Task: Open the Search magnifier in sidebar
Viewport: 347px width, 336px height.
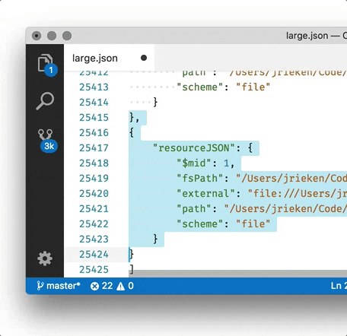Action: (45, 101)
